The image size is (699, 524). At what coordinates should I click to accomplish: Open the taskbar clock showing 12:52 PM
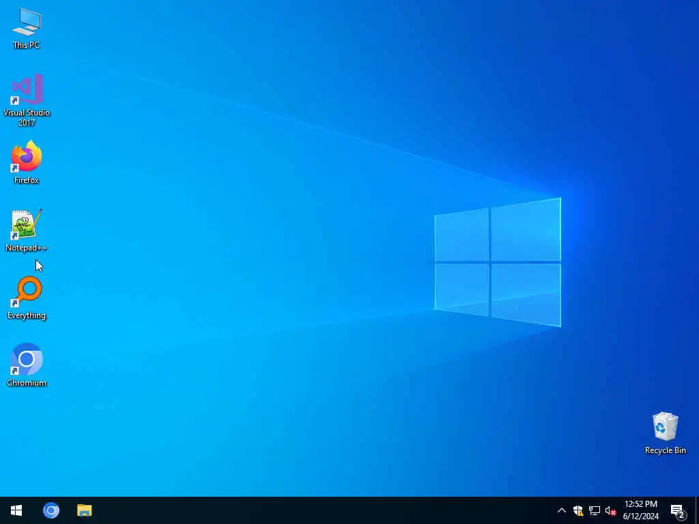pos(640,510)
